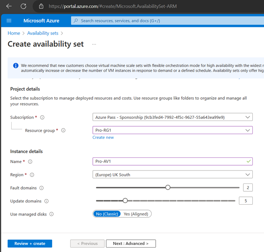Screen dimensions: 264x252
Task: Open the Azure portal hamburger menu
Action: coord(9,20)
